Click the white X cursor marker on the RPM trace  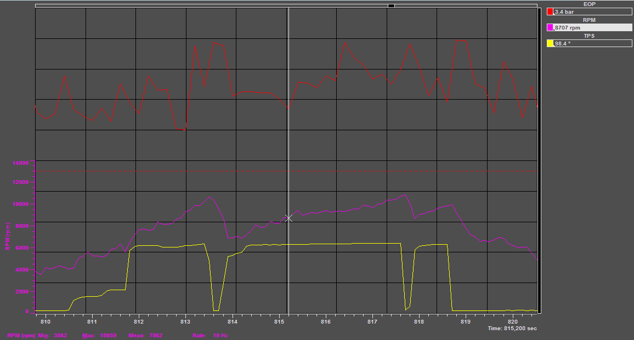pyautogui.click(x=288, y=218)
